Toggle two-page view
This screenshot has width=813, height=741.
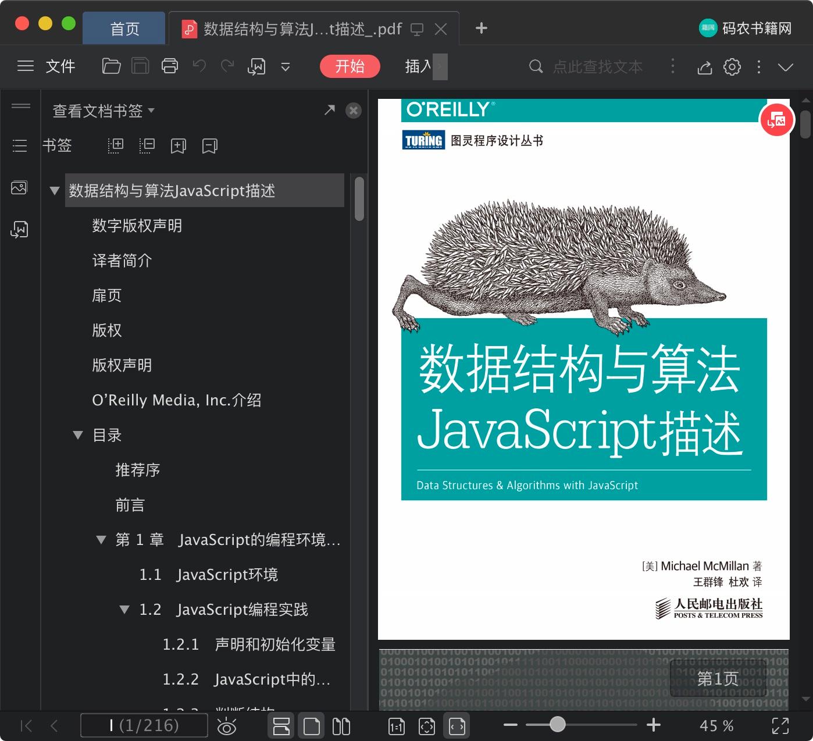click(341, 726)
